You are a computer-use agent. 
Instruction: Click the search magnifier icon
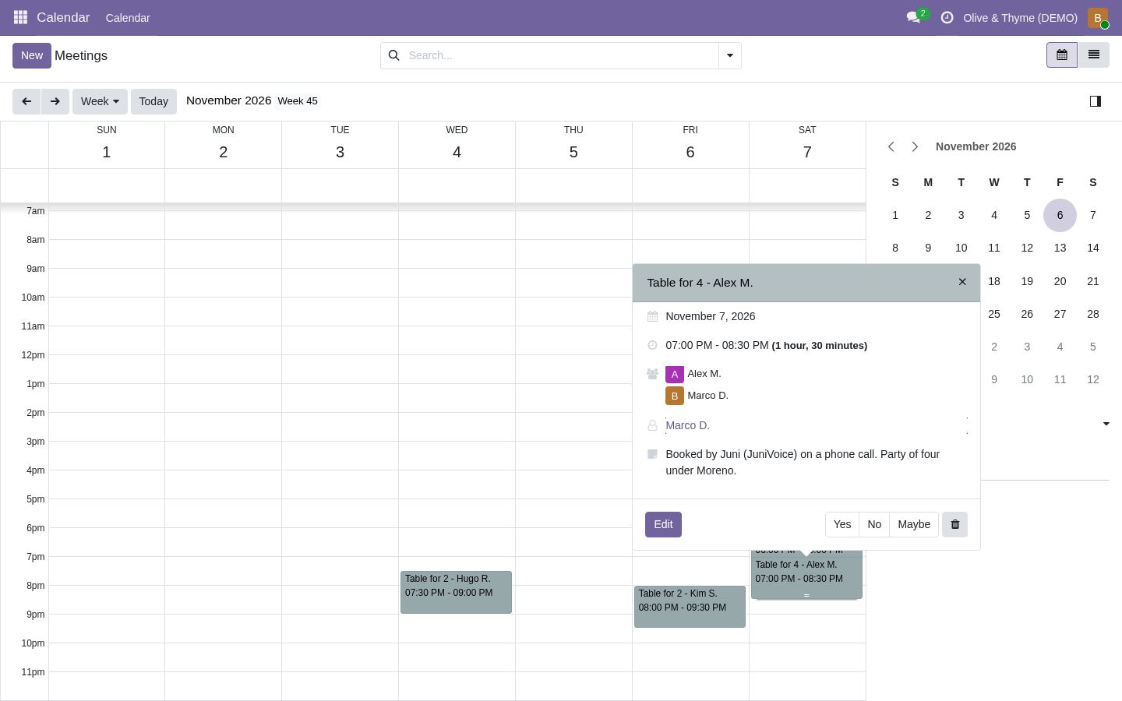[x=393, y=55]
